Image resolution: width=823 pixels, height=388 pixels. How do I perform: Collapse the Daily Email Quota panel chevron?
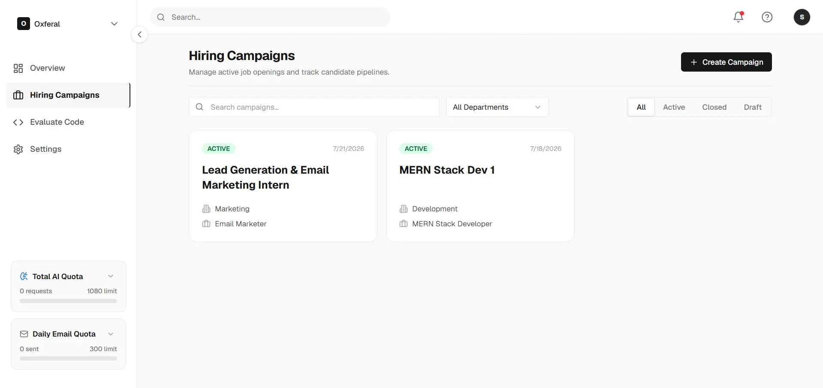(111, 334)
